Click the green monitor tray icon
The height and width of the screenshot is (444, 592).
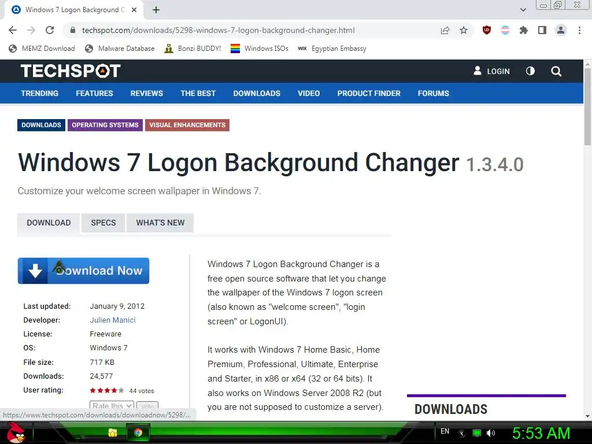coord(477,433)
